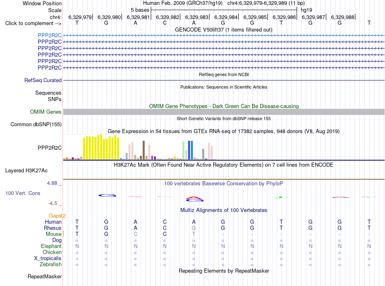385x286 pixels.
Task: Click the X_tropicalis species label
Action: 48,258
